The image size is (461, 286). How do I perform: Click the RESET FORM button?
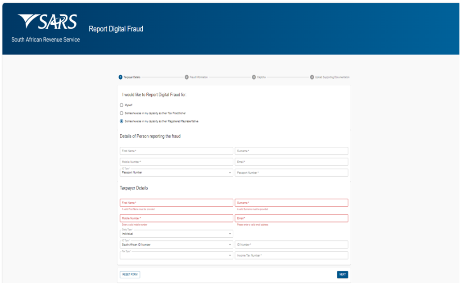pos(130,274)
